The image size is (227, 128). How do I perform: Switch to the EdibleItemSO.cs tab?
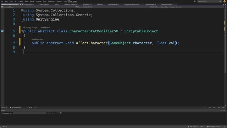[x=29, y=5]
